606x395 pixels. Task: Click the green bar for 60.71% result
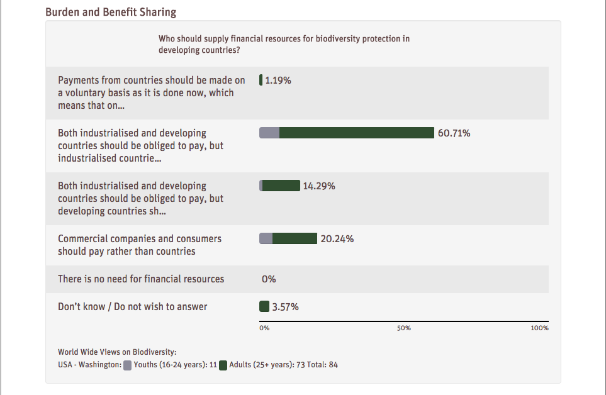point(356,133)
